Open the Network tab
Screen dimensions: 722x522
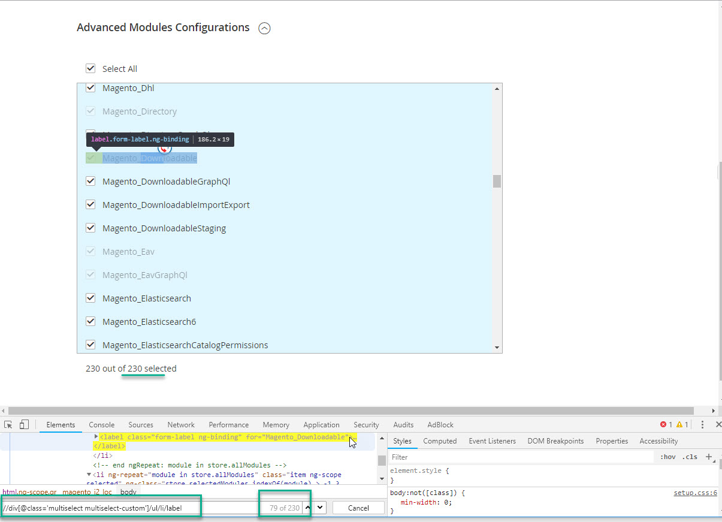tap(181, 424)
